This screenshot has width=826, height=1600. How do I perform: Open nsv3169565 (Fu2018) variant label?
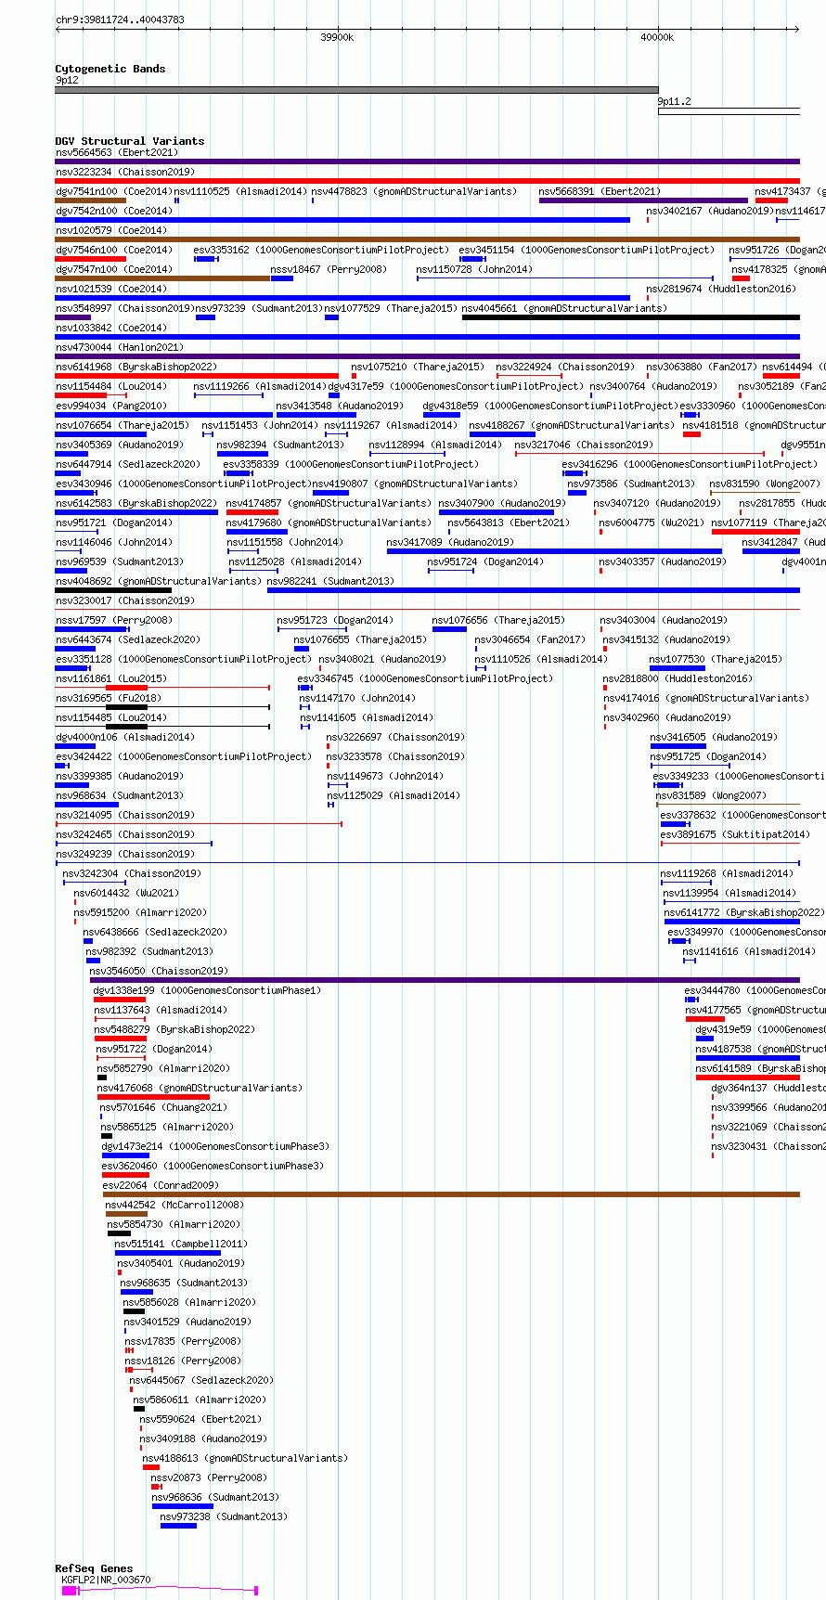(109, 698)
